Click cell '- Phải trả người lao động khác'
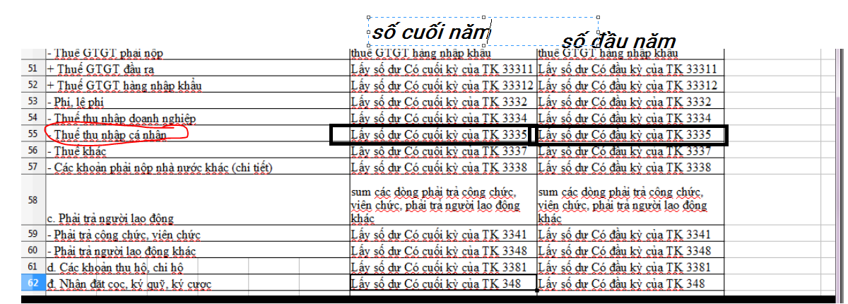The width and height of the screenshot is (848, 304). point(198,250)
